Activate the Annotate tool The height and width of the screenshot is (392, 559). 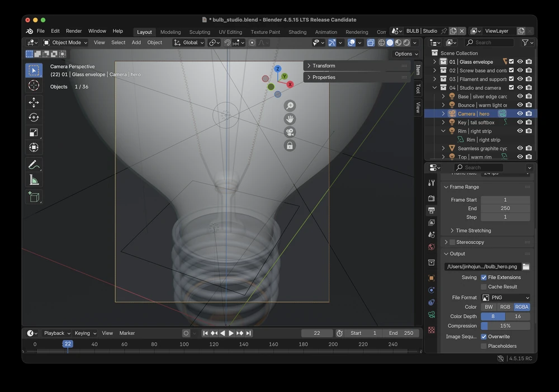pos(34,165)
